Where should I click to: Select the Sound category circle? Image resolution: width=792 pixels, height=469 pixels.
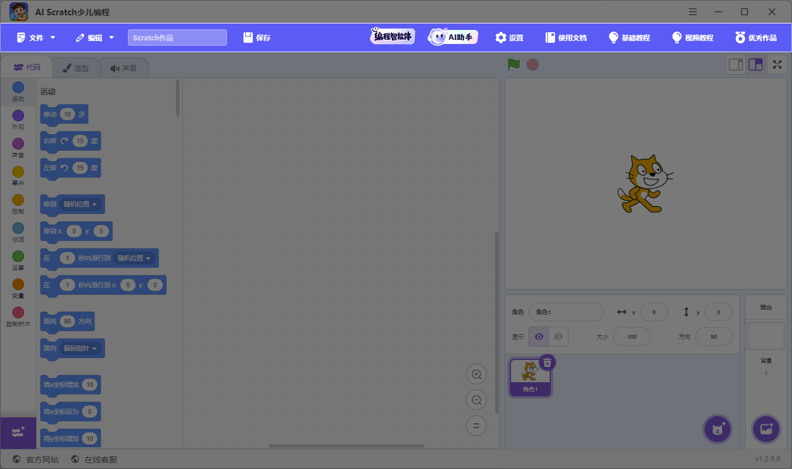(x=18, y=144)
